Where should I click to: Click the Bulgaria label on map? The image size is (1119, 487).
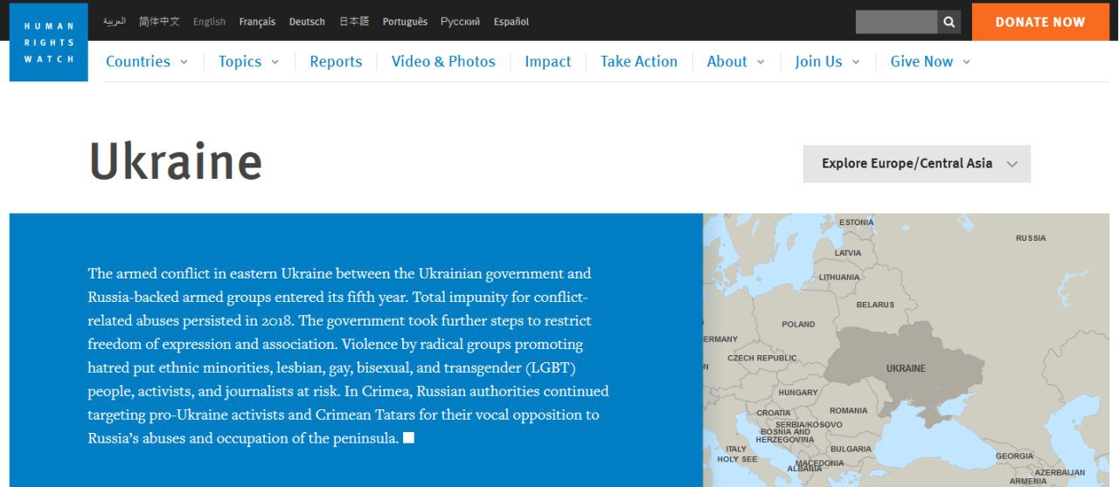pos(851,449)
